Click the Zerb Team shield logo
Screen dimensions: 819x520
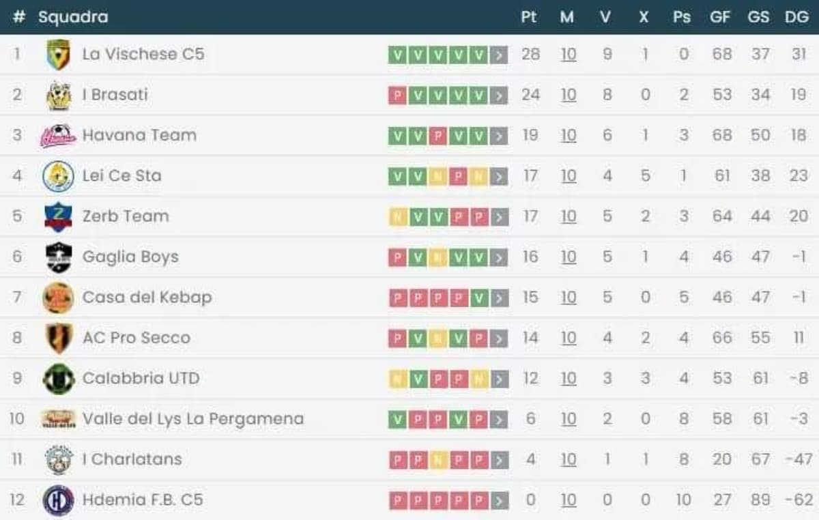[x=58, y=217]
